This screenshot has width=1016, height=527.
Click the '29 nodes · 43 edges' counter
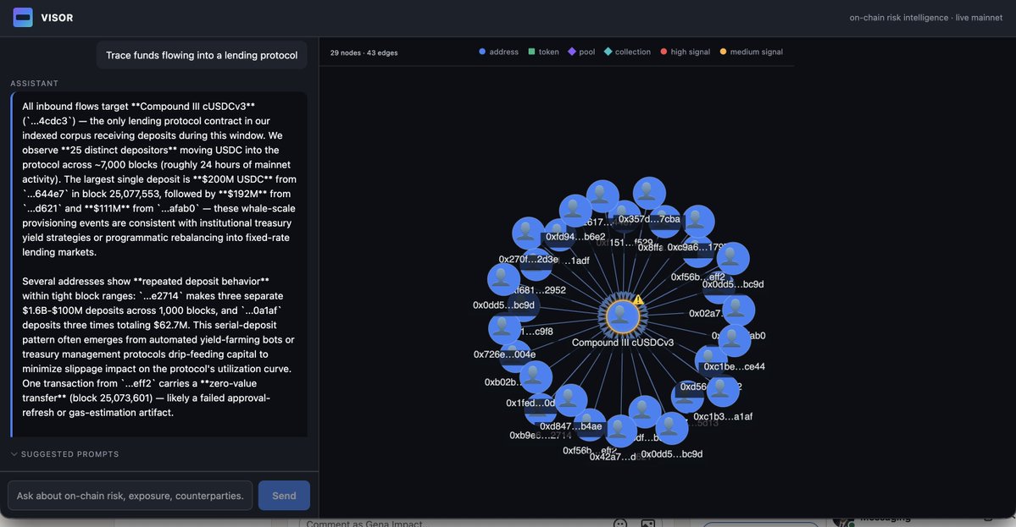coord(364,53)
